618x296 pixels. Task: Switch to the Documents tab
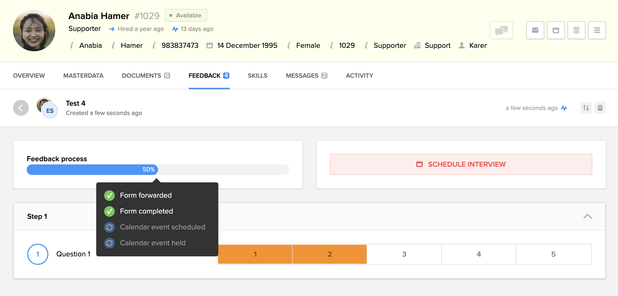(146, 76)
